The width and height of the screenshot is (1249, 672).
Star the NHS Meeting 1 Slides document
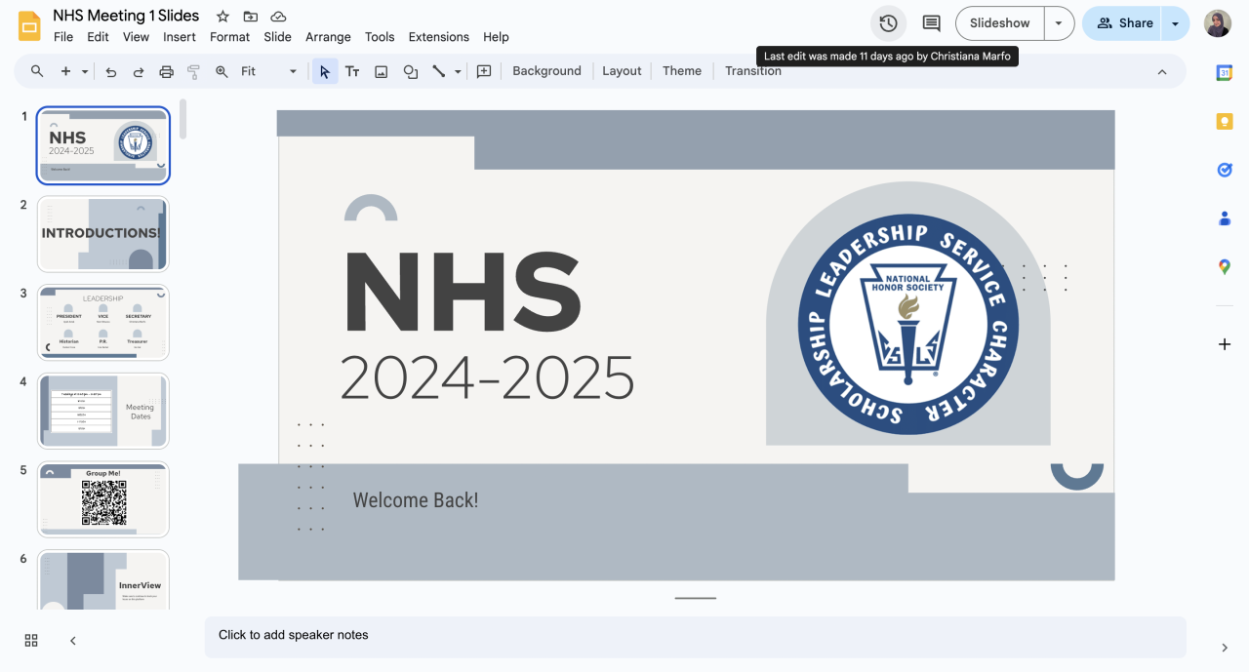(x=223, y=17)
